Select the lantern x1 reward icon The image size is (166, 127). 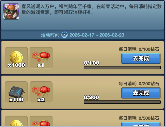(x=41, y=58)
